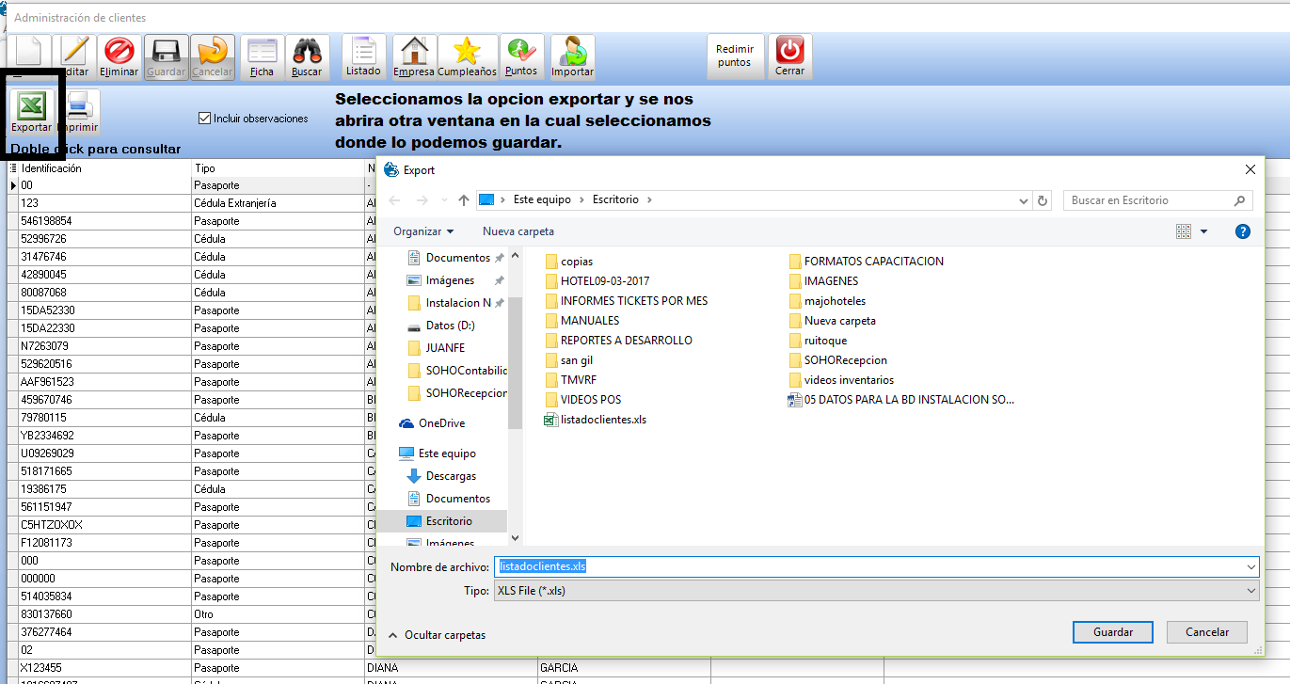Click the Guardar button in Export dialog
The image size is (1290, 684).
pyautogui.click(x=1112, y=632)
